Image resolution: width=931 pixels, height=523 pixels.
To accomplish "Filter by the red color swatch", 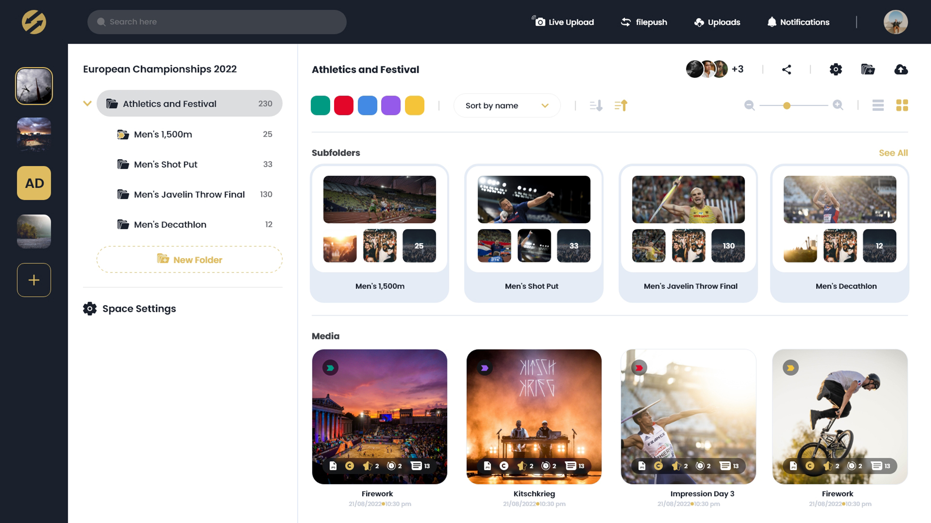I will pyautogui.click(x=344, y=106).
